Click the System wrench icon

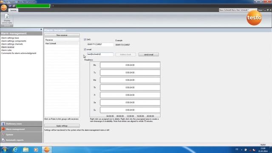click(3, 135)
